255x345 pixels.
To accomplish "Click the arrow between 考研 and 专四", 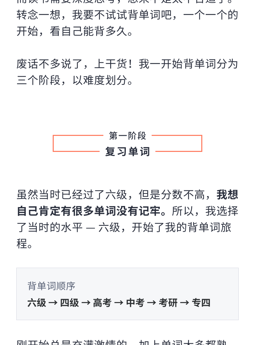I will pyautogui.click(x=185, y=303).
